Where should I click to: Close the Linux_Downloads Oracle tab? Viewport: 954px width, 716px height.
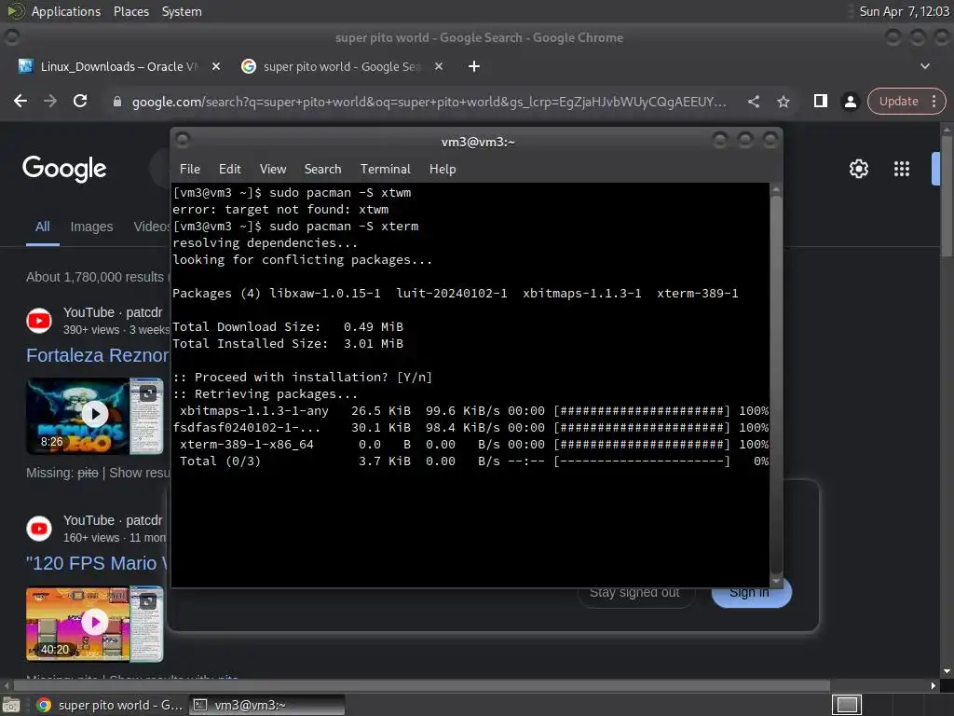click(x=216, y=66)
